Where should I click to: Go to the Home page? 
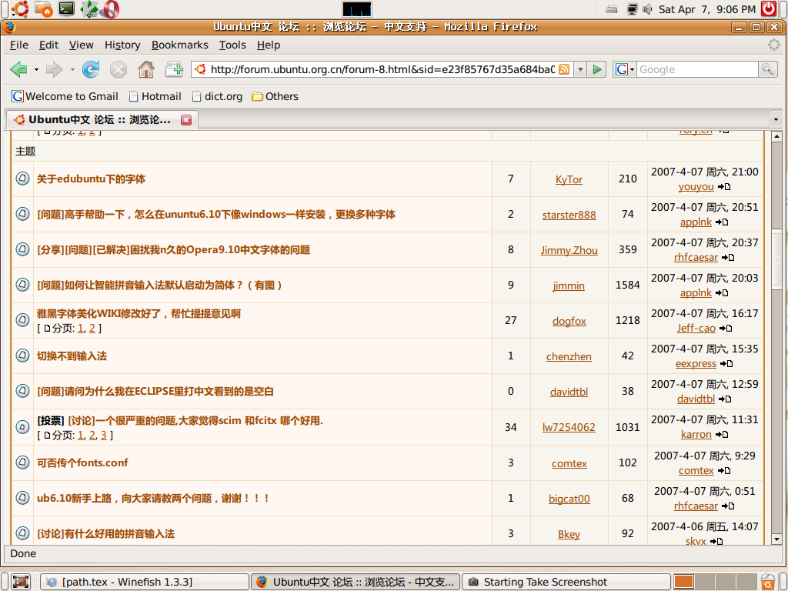click(146, 69)
